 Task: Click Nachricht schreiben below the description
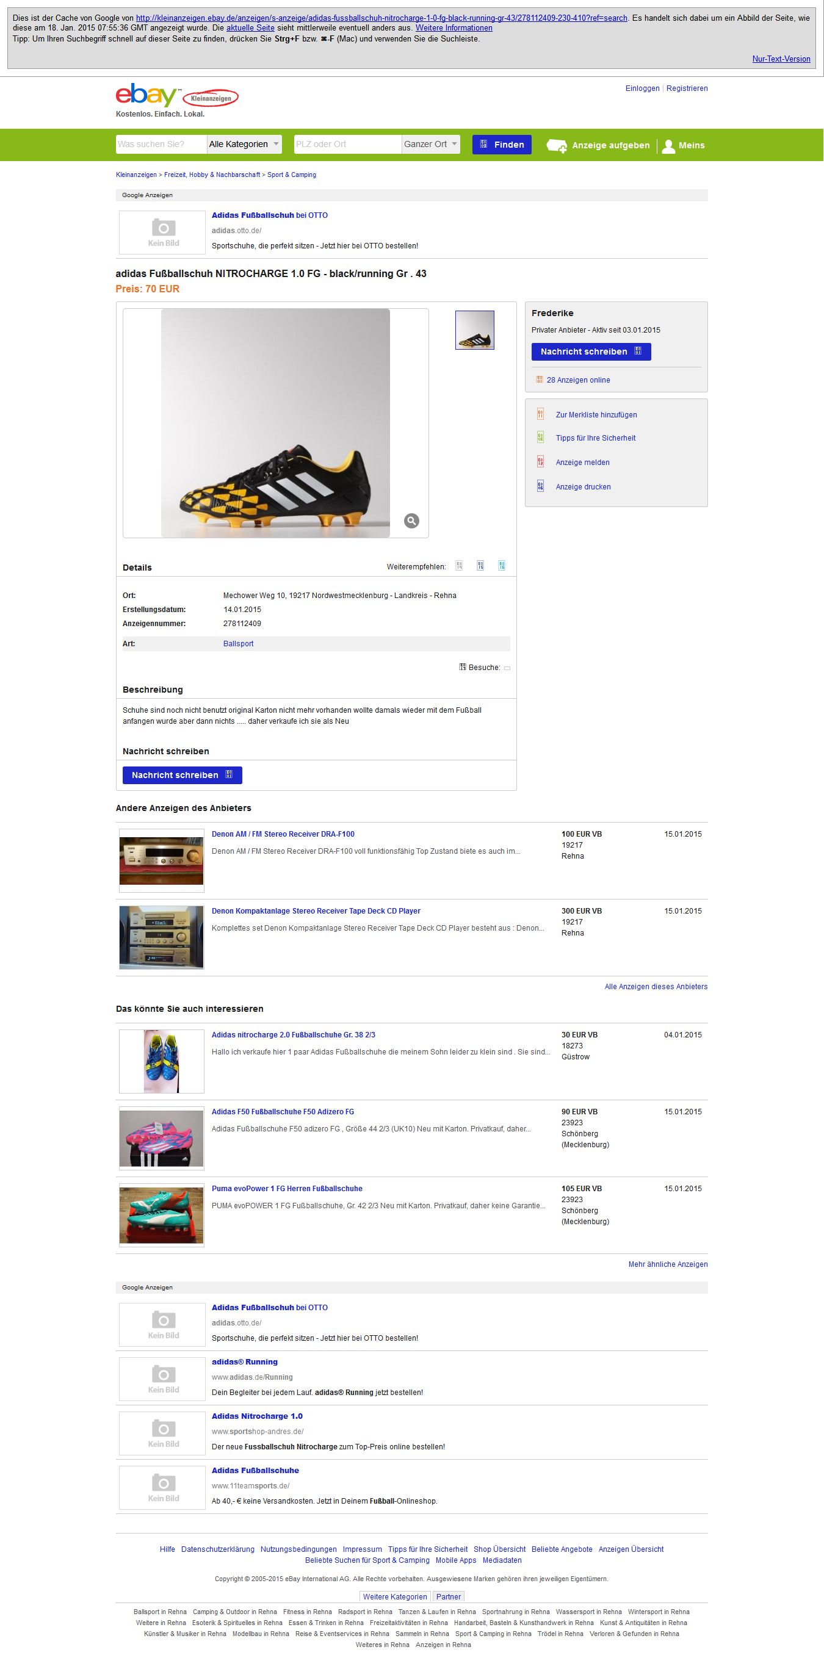[182, 776]
